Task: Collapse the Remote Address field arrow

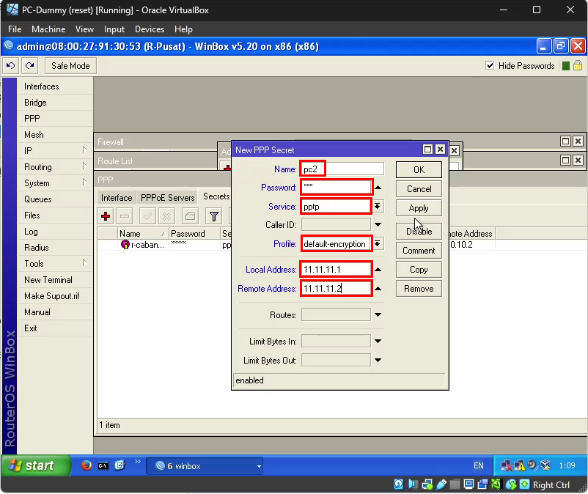Action: (378, 289)
